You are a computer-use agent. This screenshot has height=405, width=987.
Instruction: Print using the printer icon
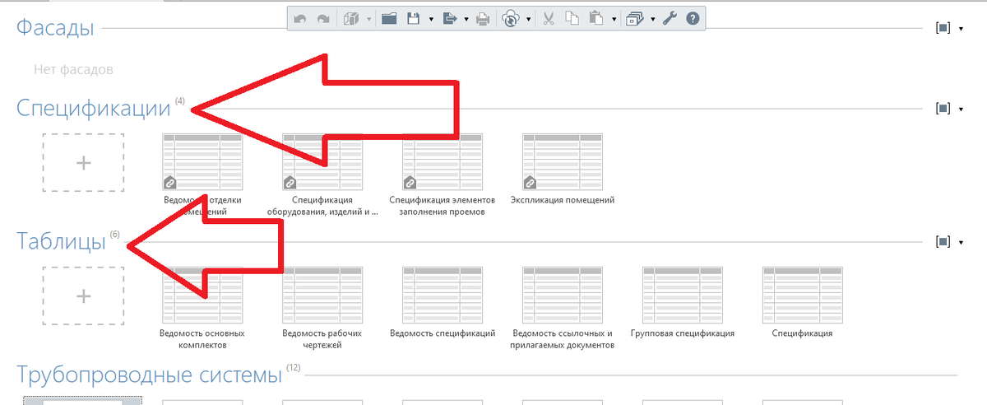484,18
